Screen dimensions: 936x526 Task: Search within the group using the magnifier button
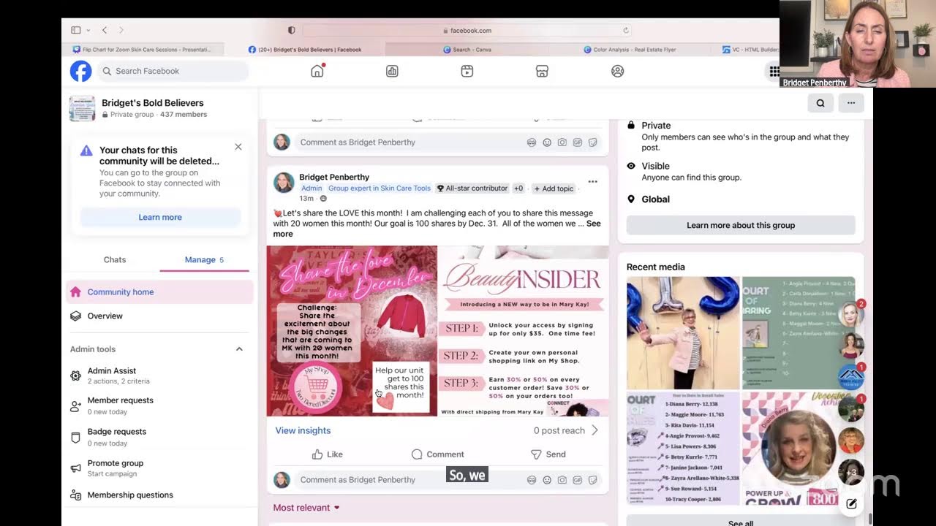tap(820, 103)
